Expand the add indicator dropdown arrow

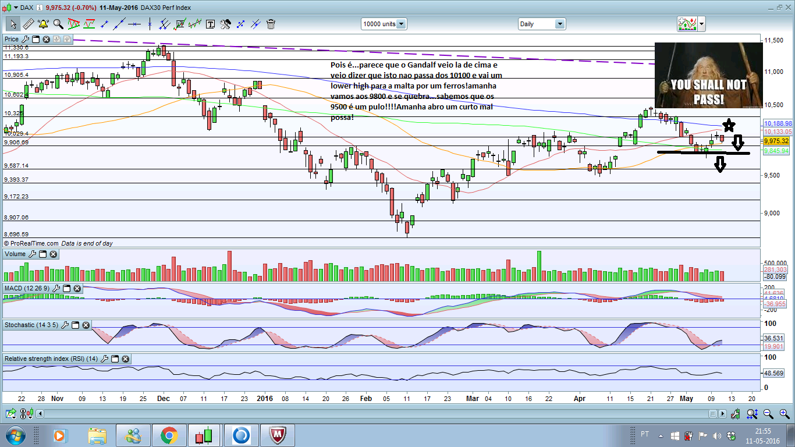(x=702, y=24)
